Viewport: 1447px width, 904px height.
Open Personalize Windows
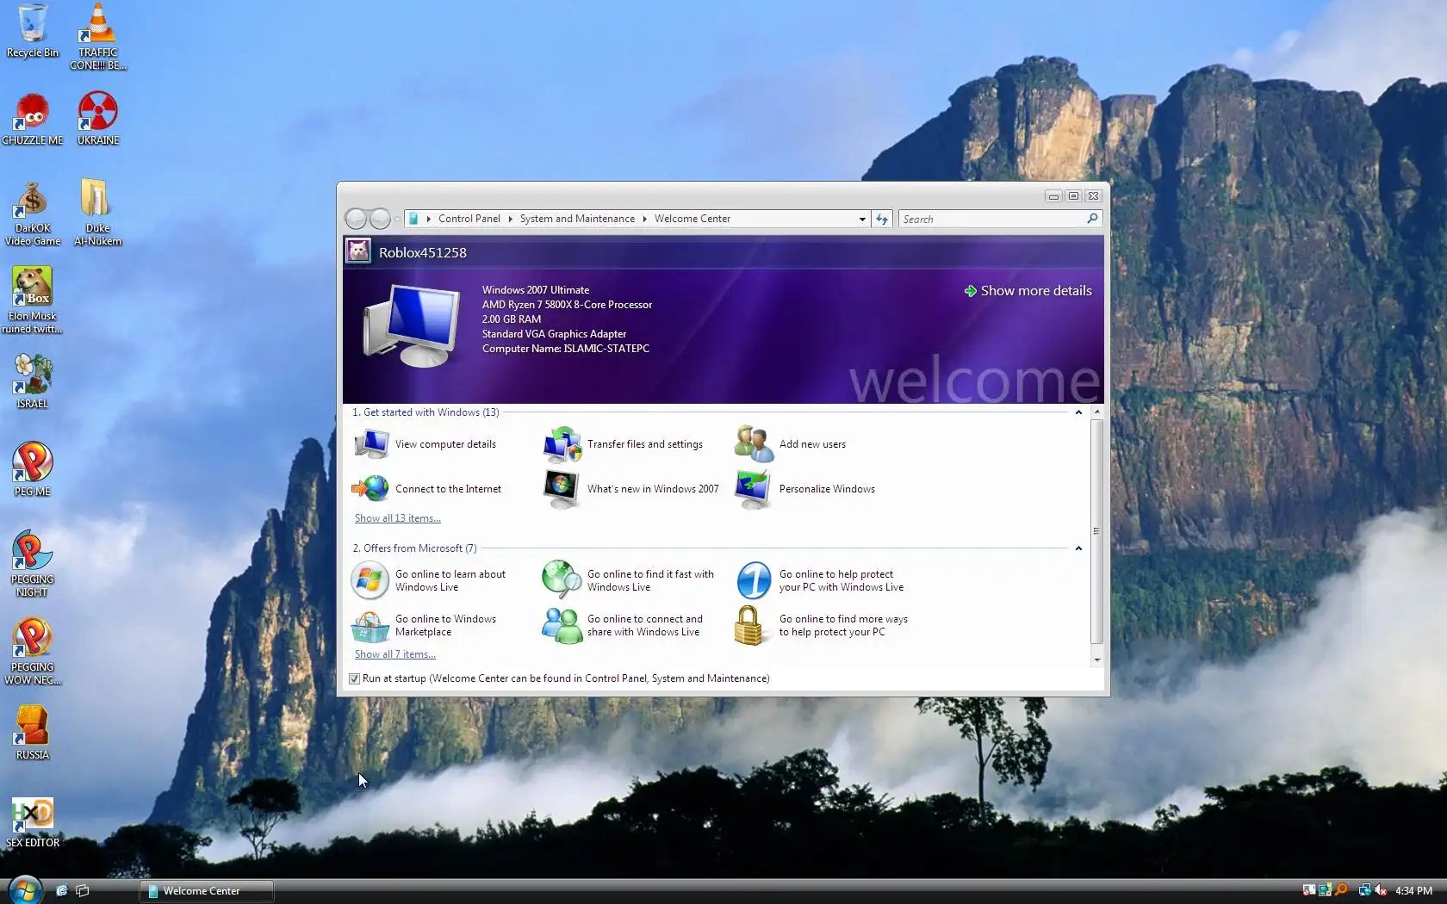click(805, 489)
